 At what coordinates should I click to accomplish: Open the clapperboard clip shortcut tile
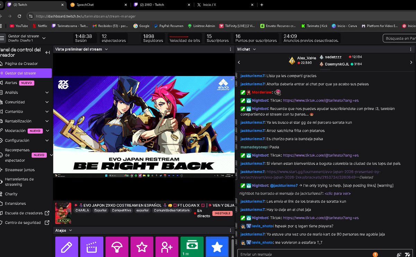point(92,247)
